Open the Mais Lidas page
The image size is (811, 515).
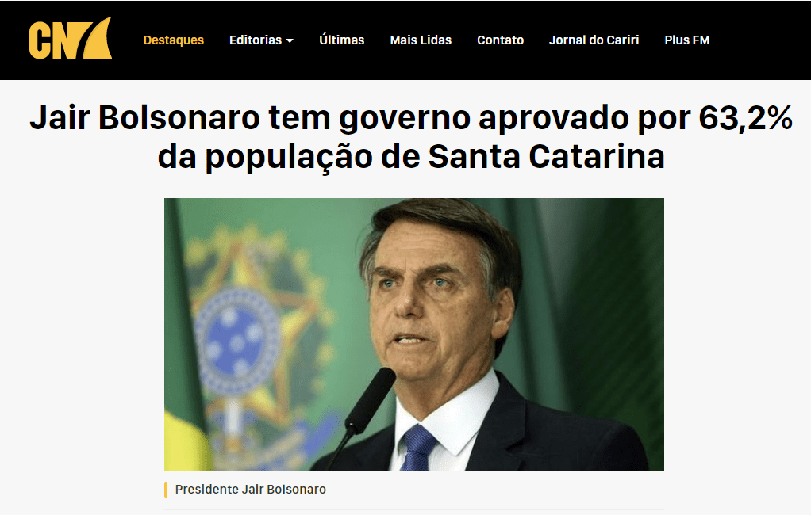point(421,40)
